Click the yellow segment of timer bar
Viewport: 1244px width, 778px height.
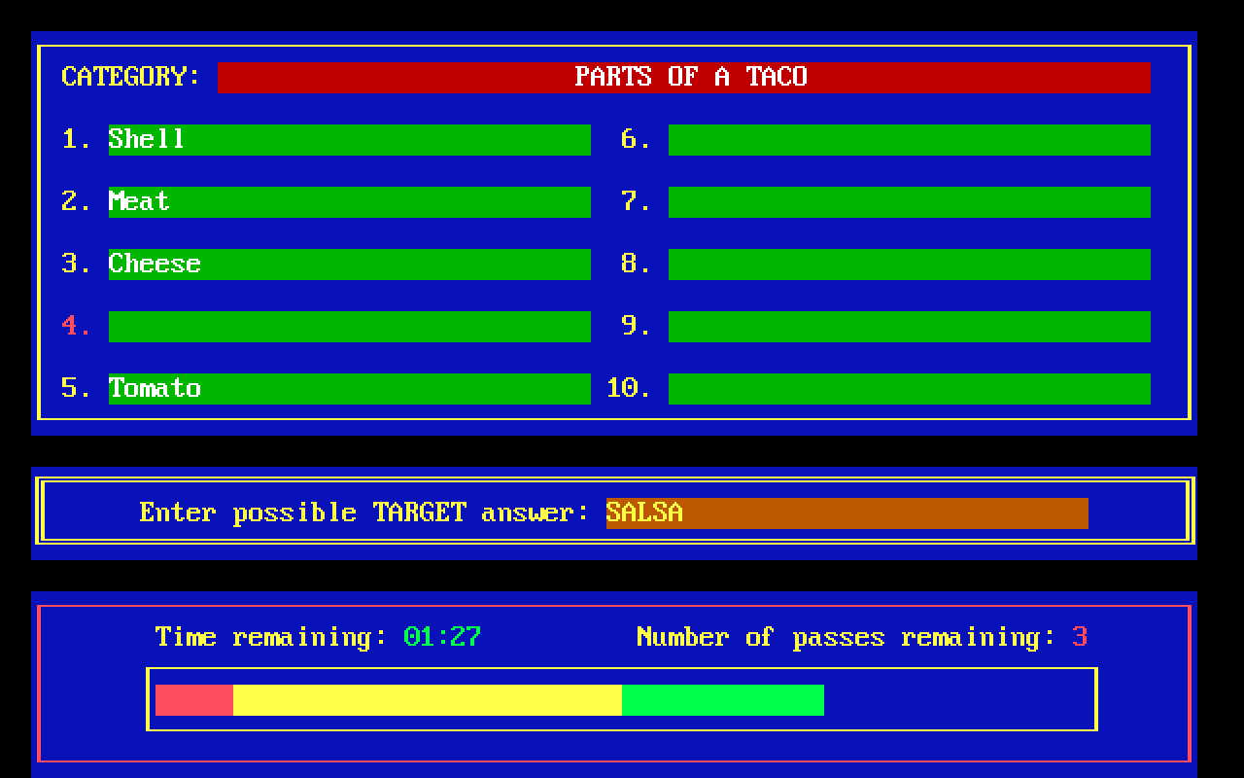coord(428,699)
